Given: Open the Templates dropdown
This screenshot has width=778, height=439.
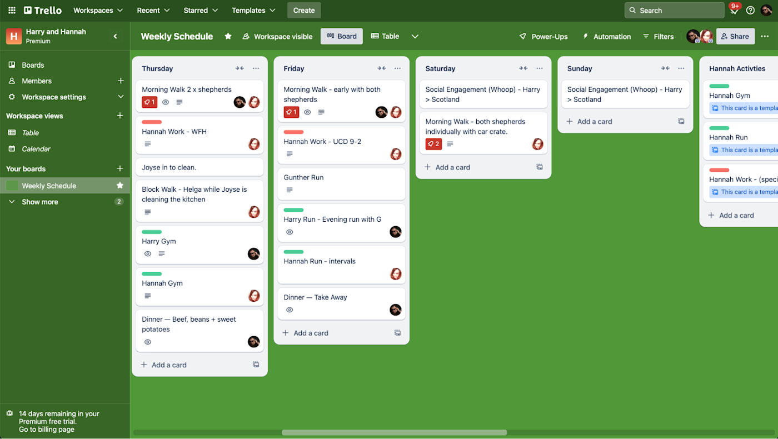Looking at the screenshot, I should pos(253,10).
